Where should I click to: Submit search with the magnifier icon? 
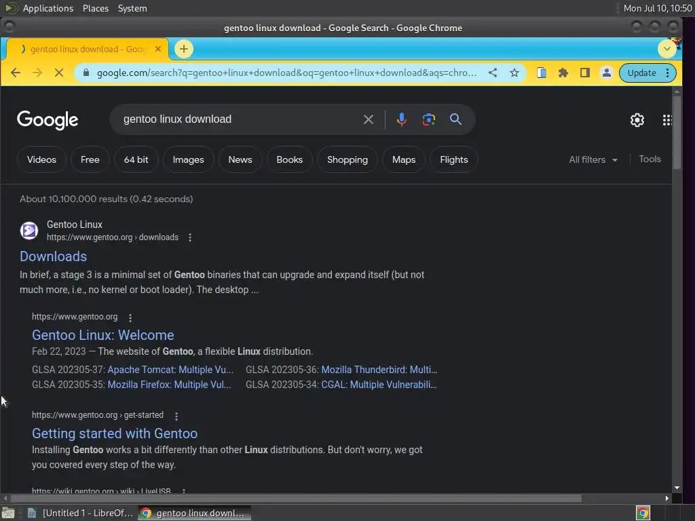click(x=455, y=119)
